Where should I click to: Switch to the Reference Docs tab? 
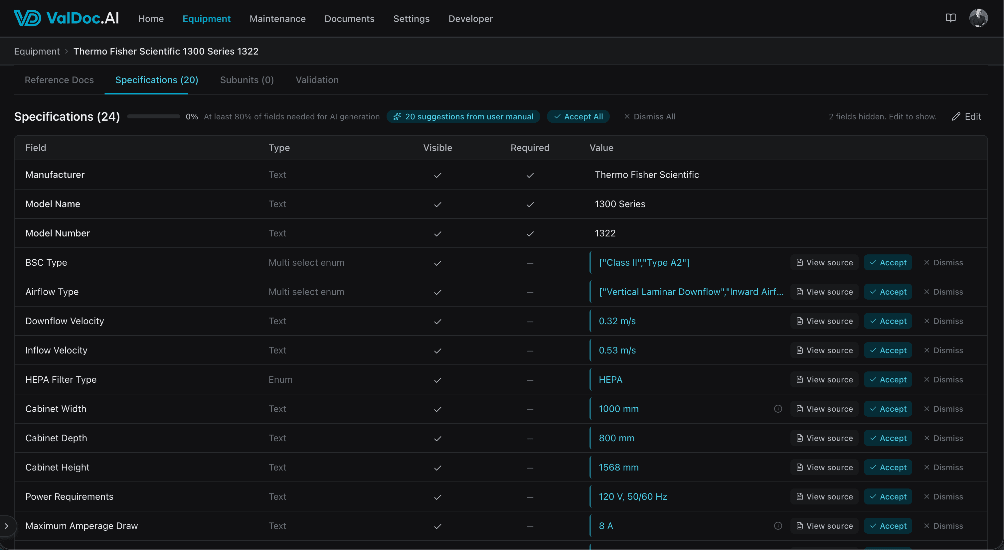(59, 80)
